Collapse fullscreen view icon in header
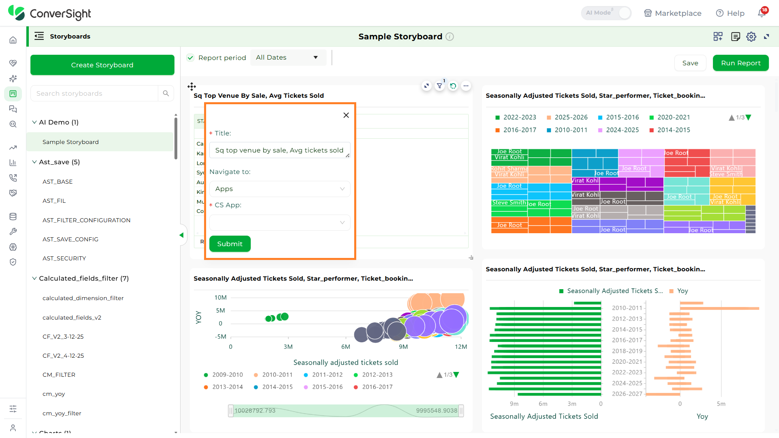 (766, 36)
